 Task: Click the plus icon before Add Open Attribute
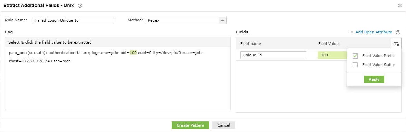click(352, 32)
